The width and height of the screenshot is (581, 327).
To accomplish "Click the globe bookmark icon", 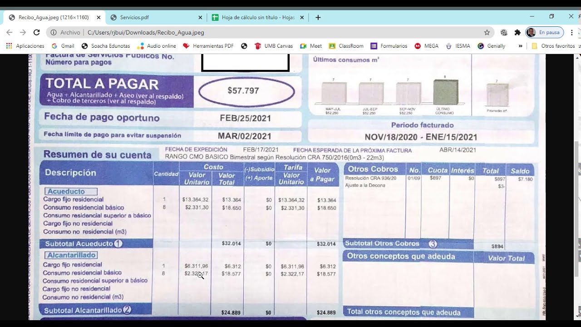I will [x=244, y=46].
